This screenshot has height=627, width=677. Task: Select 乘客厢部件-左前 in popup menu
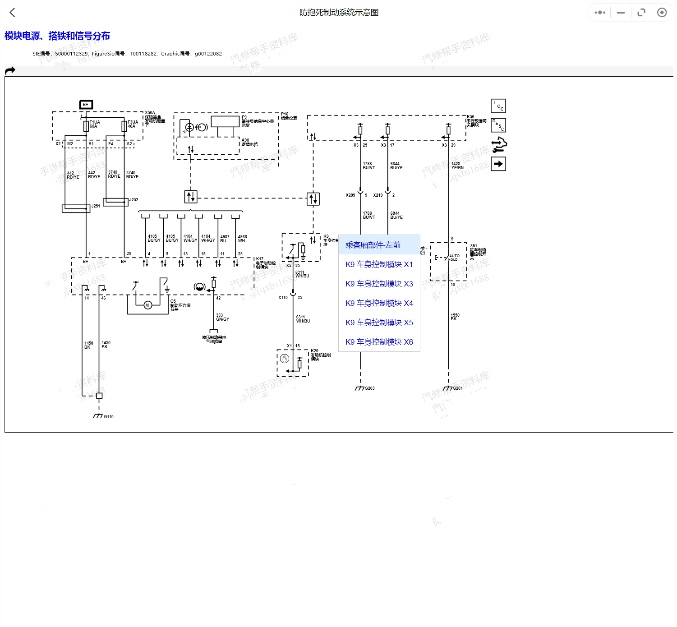[x=373, y=245]
